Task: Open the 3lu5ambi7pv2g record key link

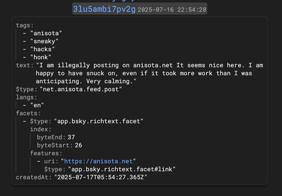Action: point(104,9)
